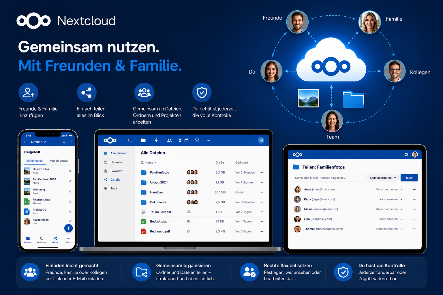This screenshot has width=443, height=295.
Task: Select Mit dir geteilt tab on phone
Action: click(35, 161)
